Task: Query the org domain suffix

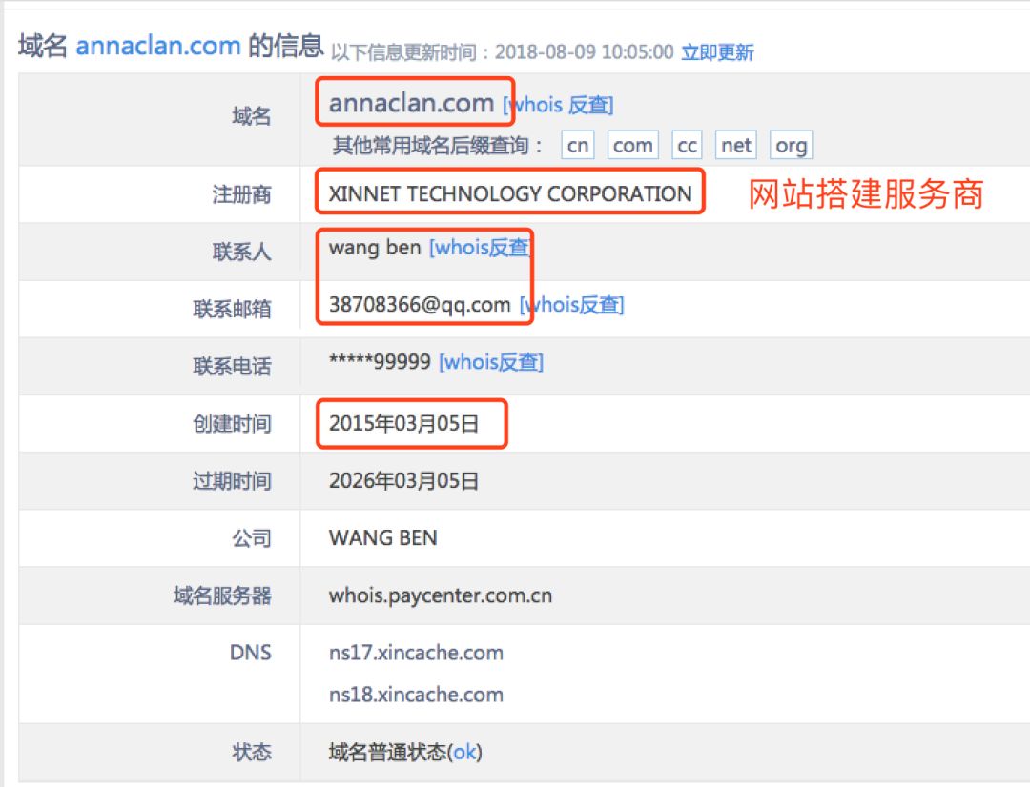Action: point(790,145)
